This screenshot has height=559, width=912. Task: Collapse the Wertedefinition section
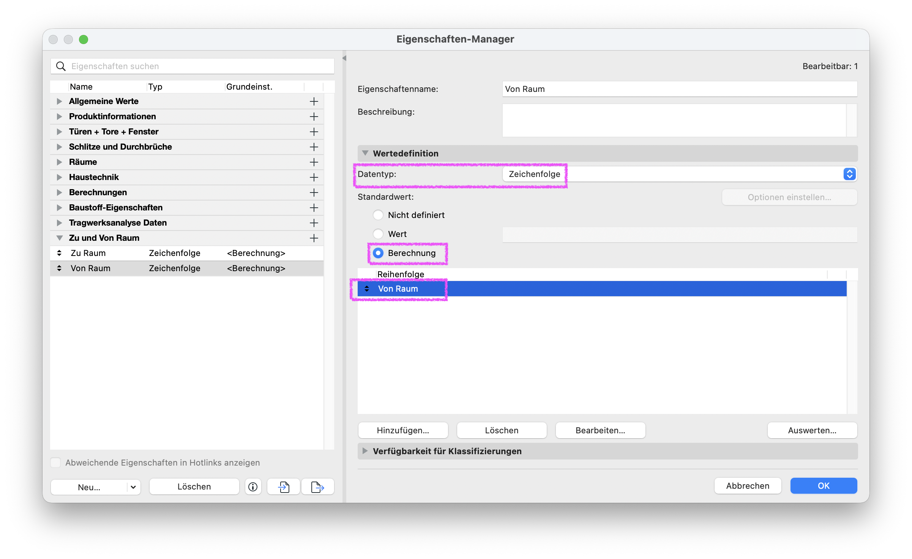(x=365, y=153)
